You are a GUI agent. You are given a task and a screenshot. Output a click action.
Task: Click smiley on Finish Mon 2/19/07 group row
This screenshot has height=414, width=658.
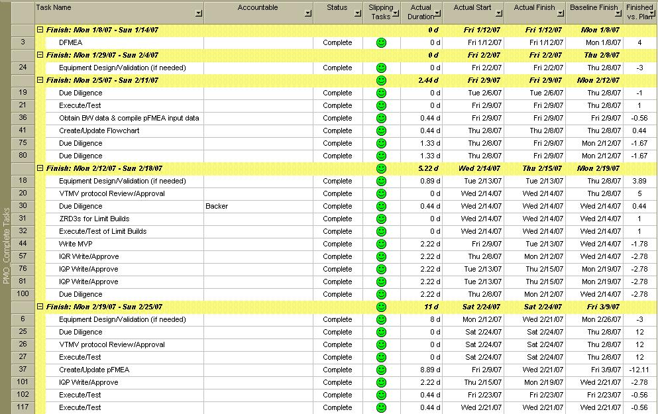point(381,307)
